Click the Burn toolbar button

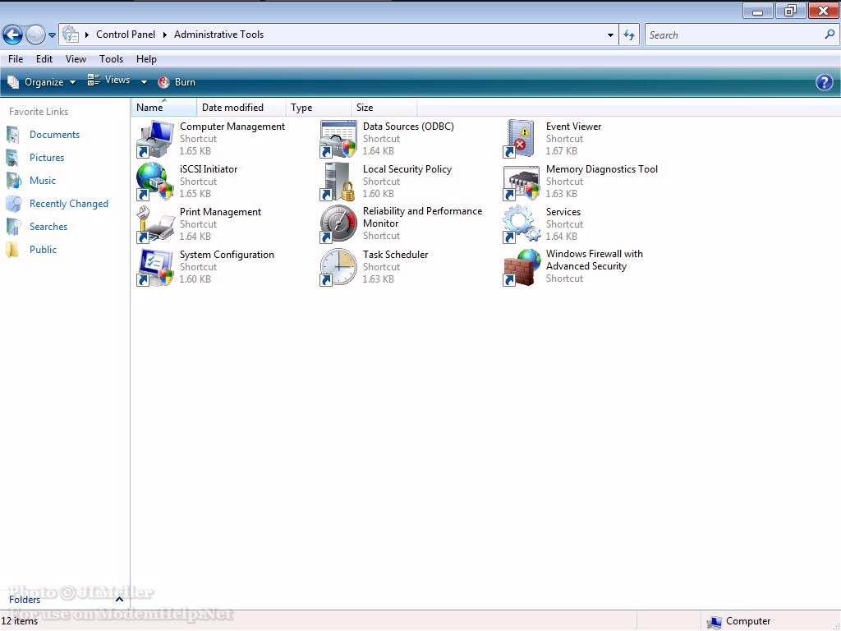(x=177, y=82)
